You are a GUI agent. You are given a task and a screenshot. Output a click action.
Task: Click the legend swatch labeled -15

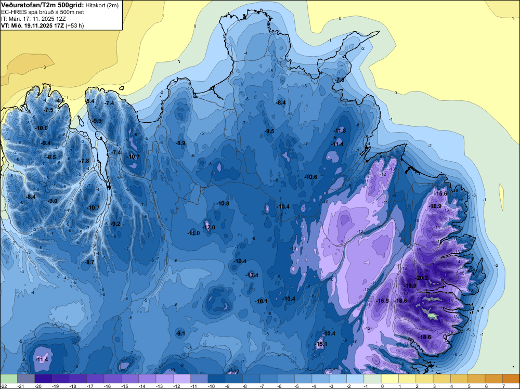point(130,379)
